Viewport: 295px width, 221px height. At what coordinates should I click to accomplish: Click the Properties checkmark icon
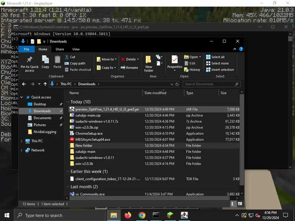(175, 60)
